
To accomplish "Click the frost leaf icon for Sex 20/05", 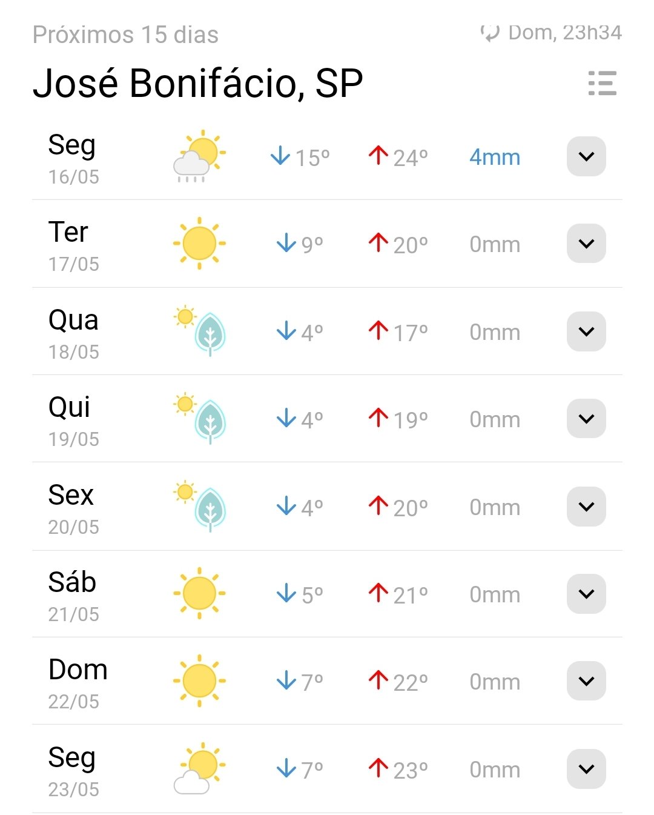I will click(x=200, y=506).
